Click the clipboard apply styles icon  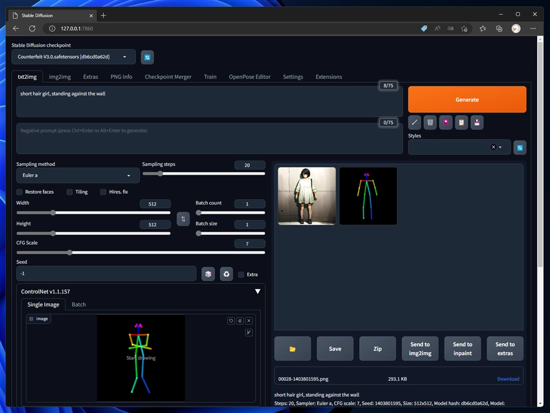[x=461, y=122]
